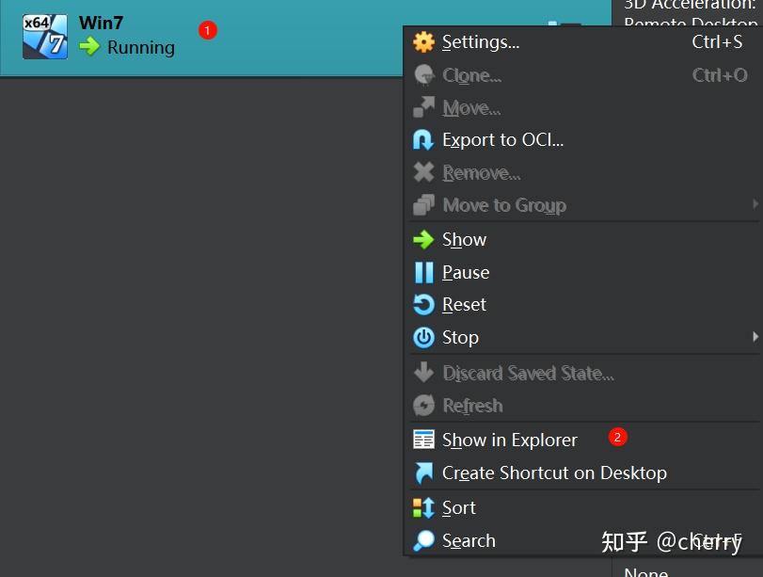The width and height of the screenshot is (763, 577).
Task: Choose Export to OCI... entry
Action: [x=583, y=140]
